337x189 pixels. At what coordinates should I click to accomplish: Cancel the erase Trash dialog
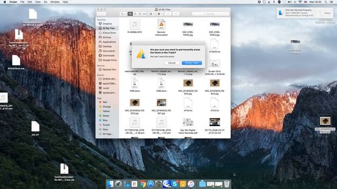pyautogui.click(x=172, y=63)
